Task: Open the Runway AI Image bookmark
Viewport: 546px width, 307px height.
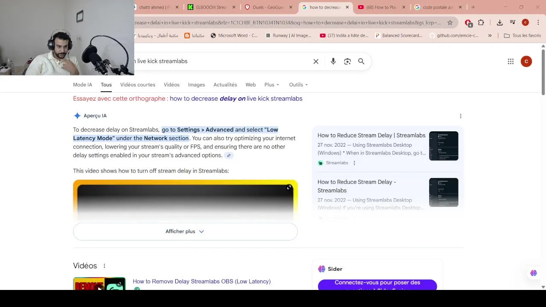Action: [288, 36]
